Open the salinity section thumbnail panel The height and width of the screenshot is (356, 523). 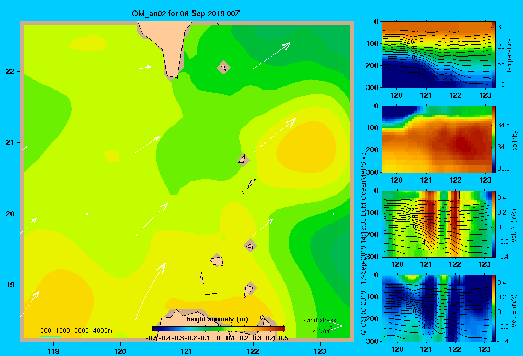pos(436,139)
